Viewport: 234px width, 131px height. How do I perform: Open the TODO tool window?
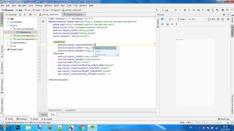tap(9, 119)
